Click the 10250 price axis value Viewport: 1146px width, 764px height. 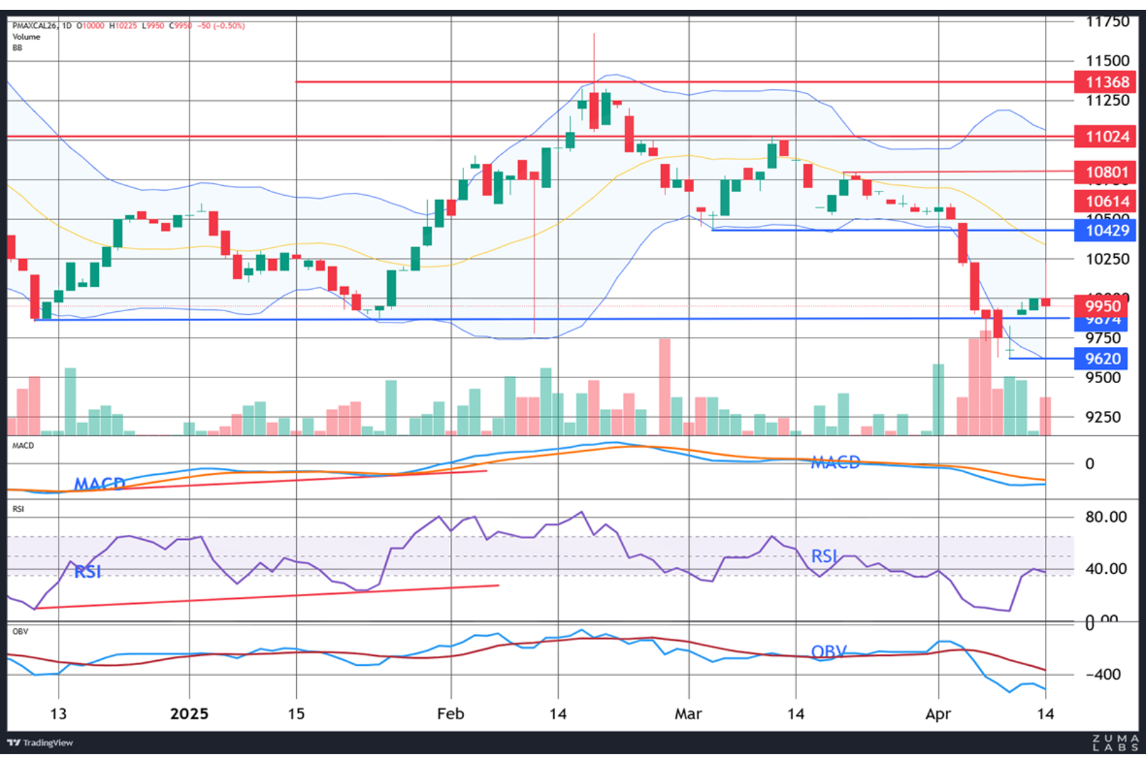coord(1108,259)
